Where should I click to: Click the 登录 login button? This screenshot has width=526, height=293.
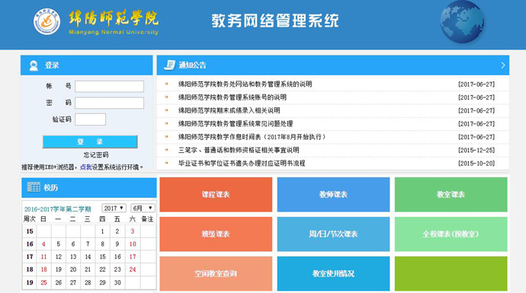point(90,142)
